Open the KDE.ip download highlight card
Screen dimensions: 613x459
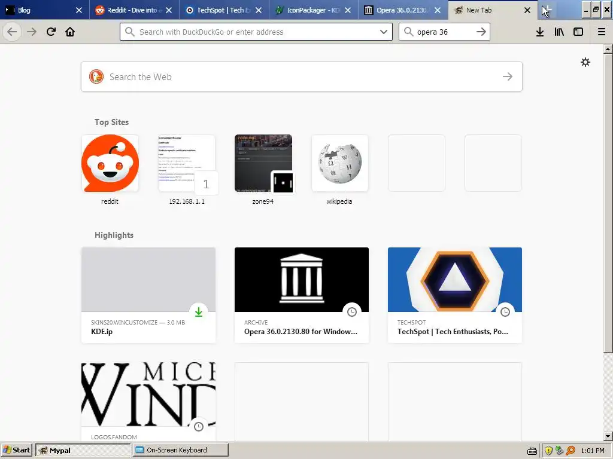click(x=148, y=295)
